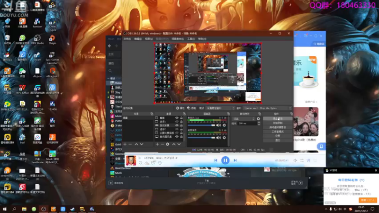379x213 pixels.
Task: Open transition properties gear icon
Action: 258,119
